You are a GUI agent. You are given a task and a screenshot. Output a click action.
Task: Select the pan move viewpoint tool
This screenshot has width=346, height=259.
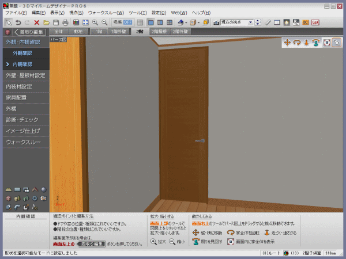pyautogui.click(x=287, y=42)
